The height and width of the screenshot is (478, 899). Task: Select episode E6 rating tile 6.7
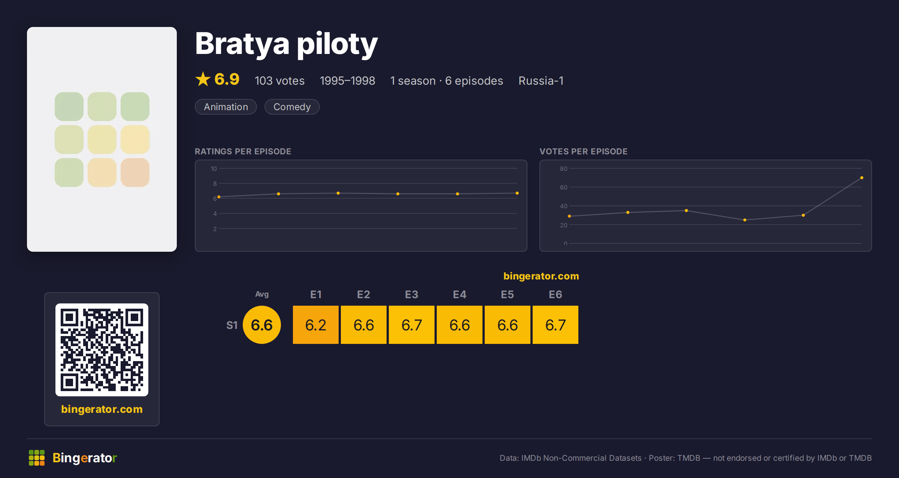point(556,325)
